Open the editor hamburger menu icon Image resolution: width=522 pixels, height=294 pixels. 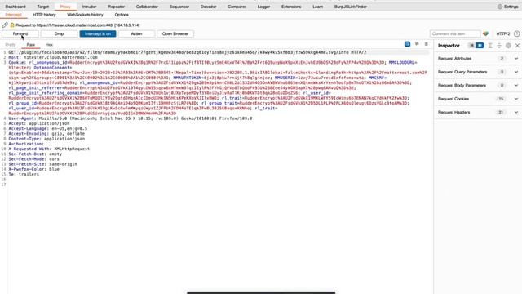coord(426,44)
